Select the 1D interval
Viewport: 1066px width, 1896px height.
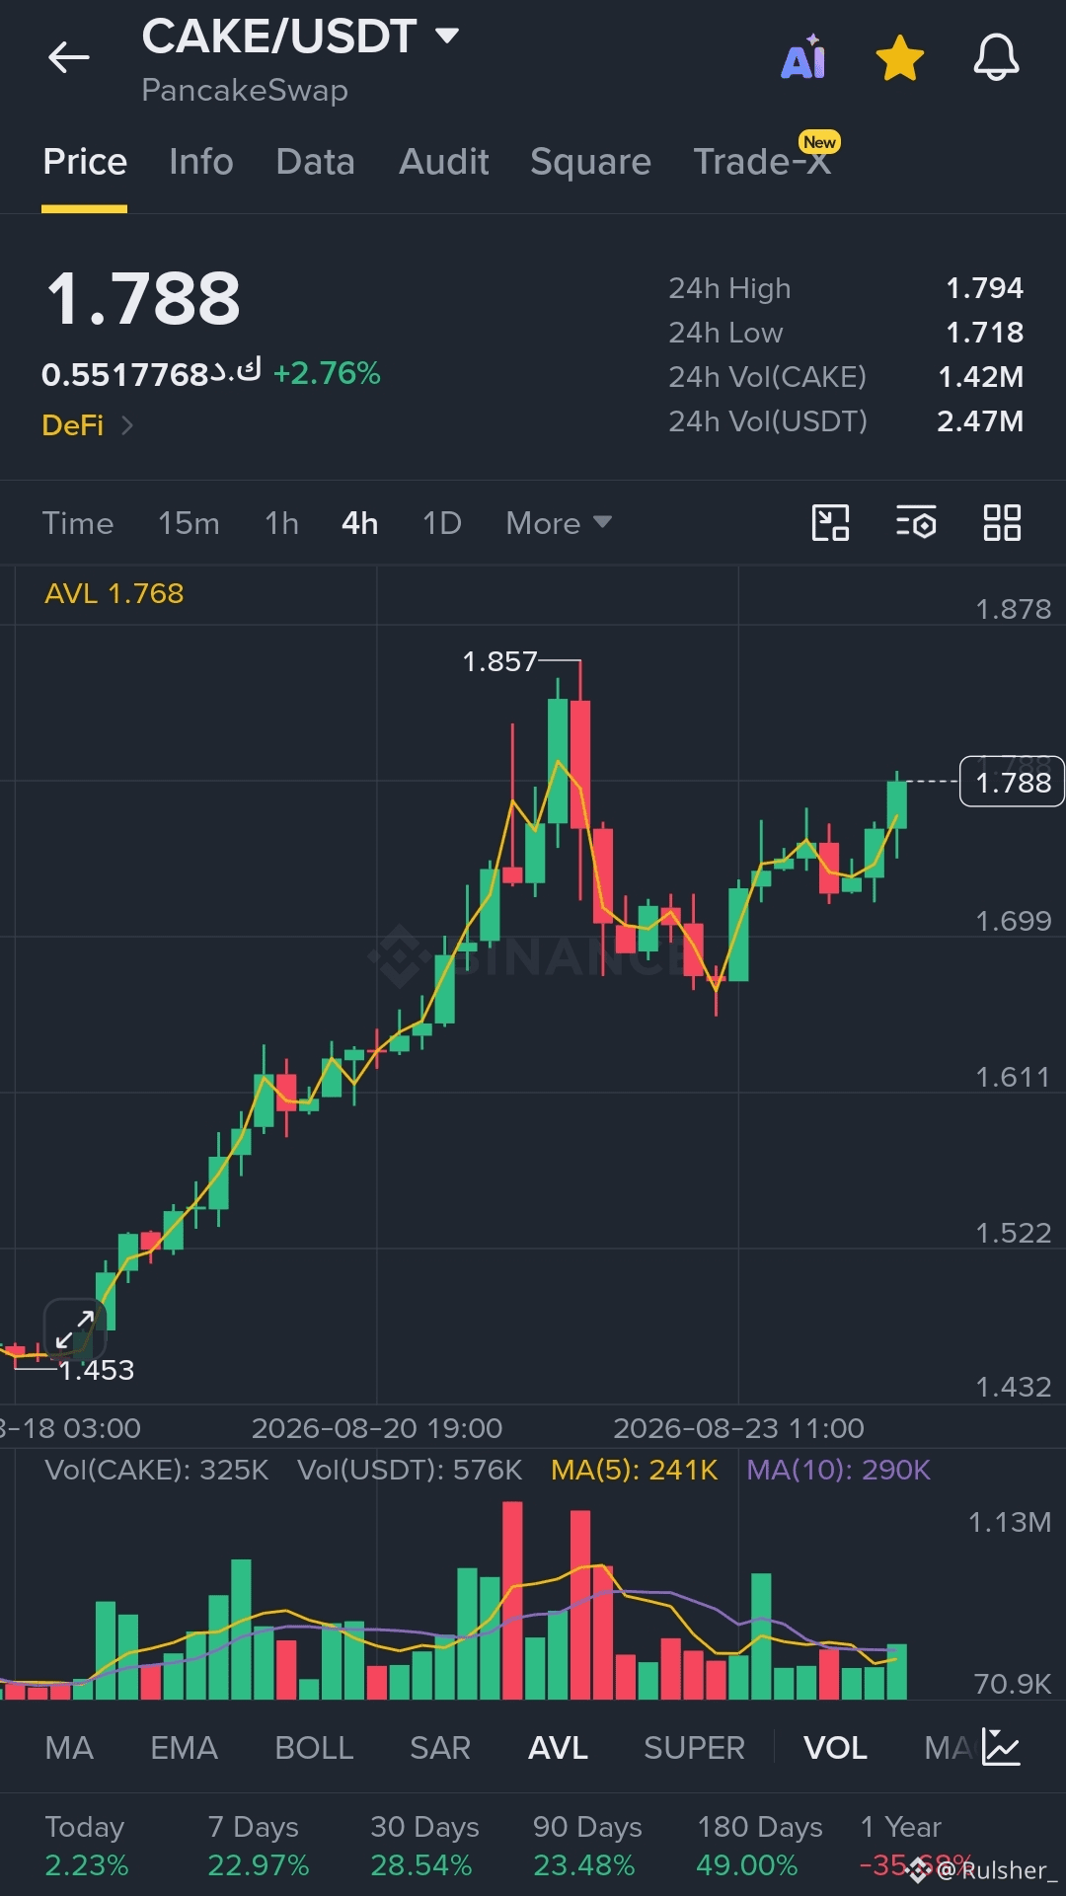(442, 523)
